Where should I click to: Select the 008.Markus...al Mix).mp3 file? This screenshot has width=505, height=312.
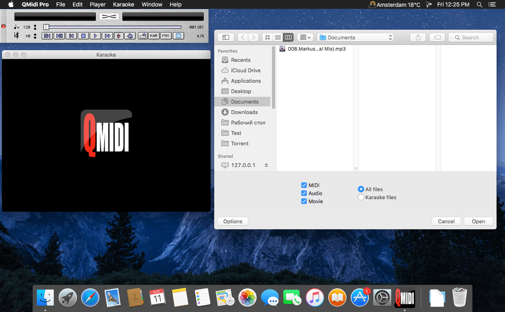tap(315, 49)
